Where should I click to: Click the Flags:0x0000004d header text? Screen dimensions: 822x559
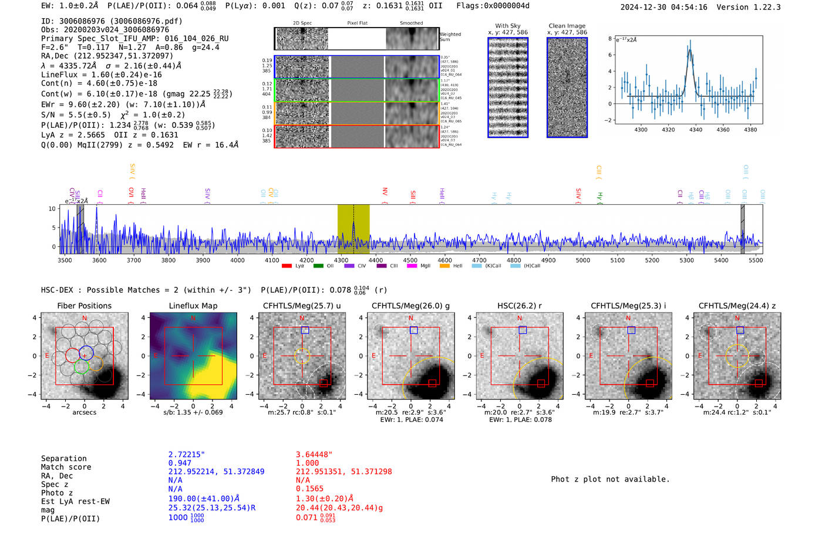pyautogui.click(x=493, y=6)
